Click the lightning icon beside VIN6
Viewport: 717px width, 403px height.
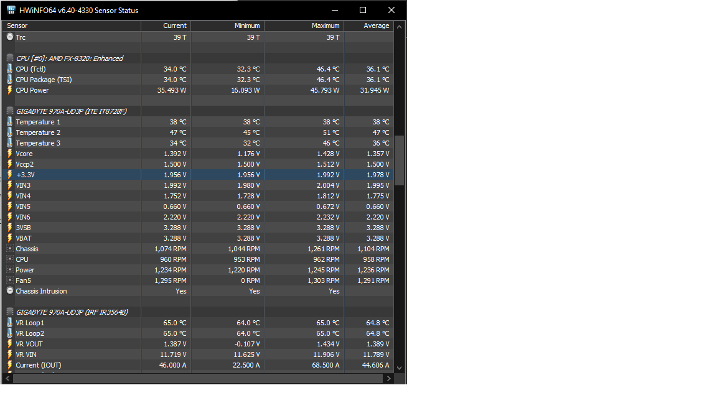coord(10,217)
